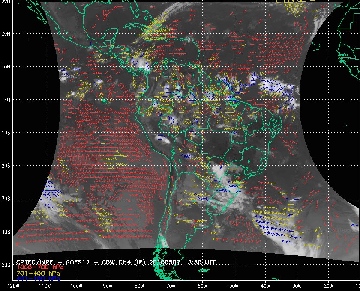Click the 20N latitude label
This screenshot has height=291, width=360.
6,34
